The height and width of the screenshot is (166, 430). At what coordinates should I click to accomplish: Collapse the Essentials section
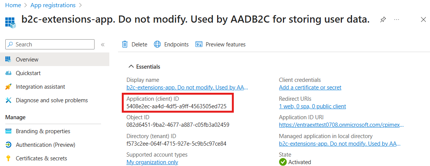tap(132, 67)
